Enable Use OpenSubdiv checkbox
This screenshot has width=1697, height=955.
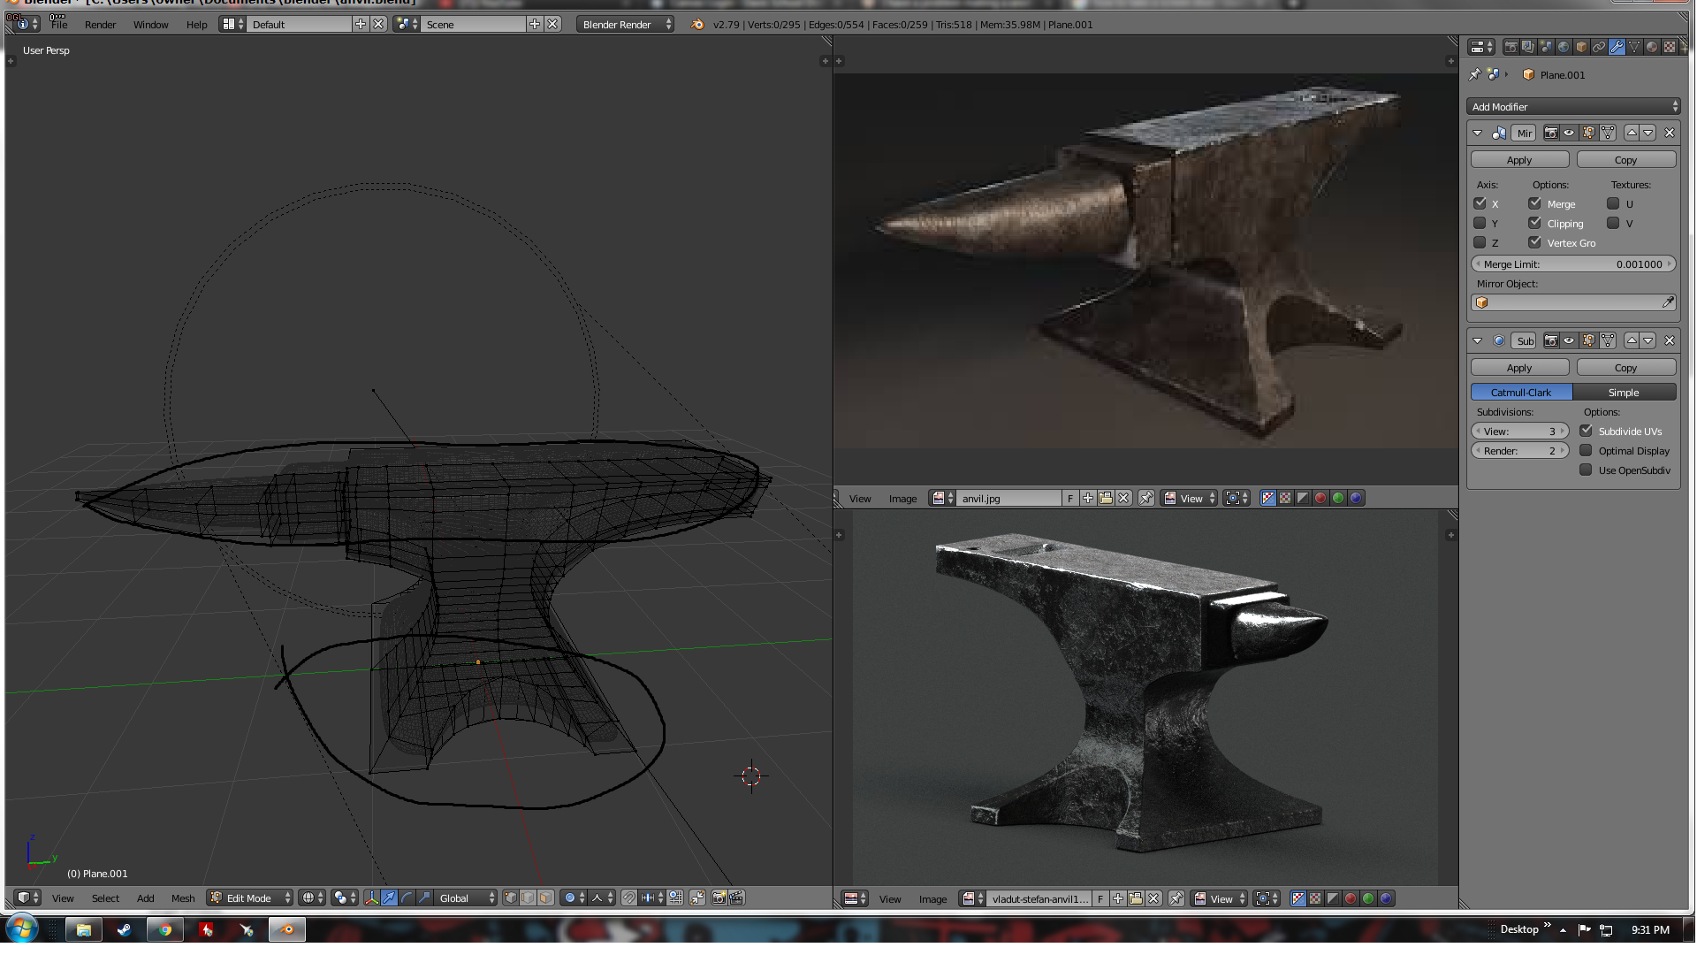[x=1587, y=470]
